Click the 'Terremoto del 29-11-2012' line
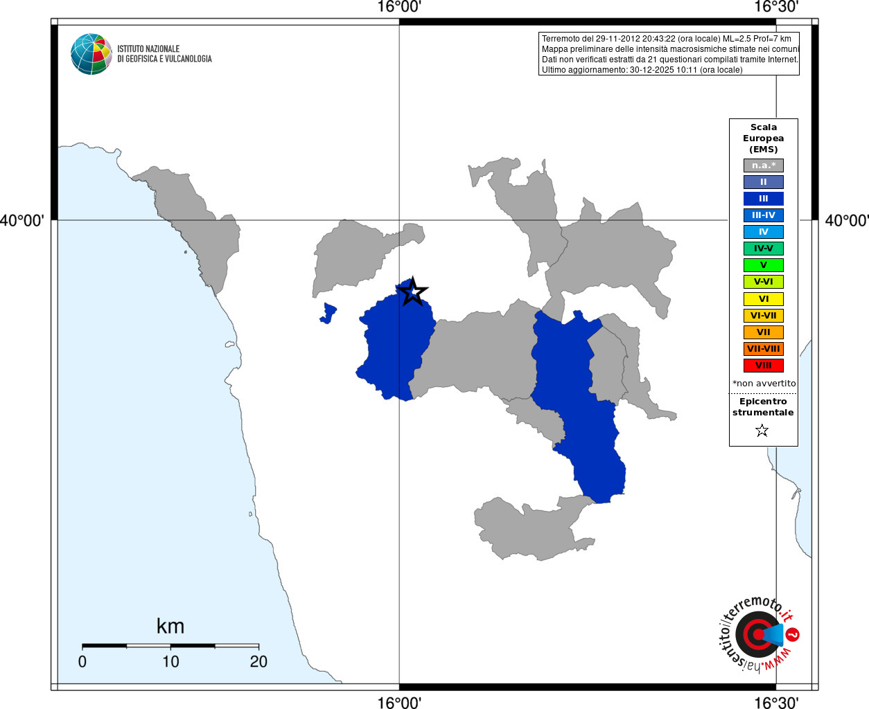This screenshot has height=709, width=869. [x=667, y=39]
